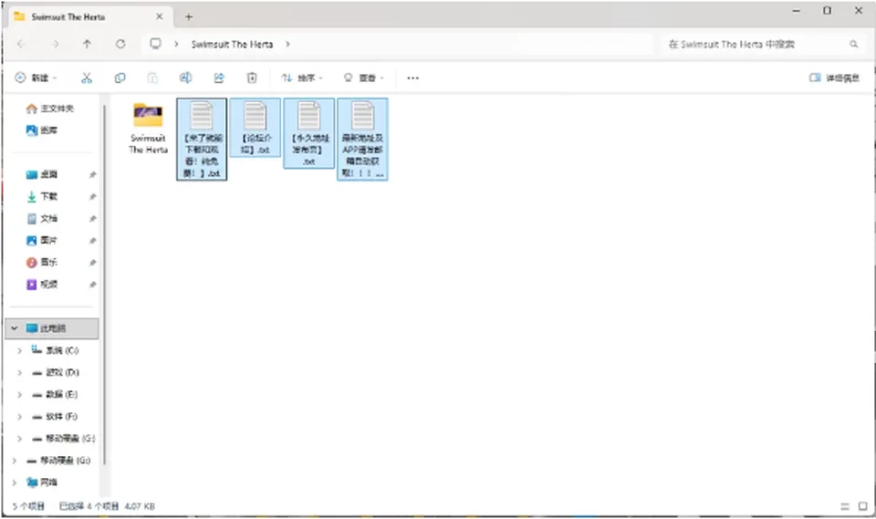Switch to details list view in status bar
This screenshot has width=876, height=519.
845,506
